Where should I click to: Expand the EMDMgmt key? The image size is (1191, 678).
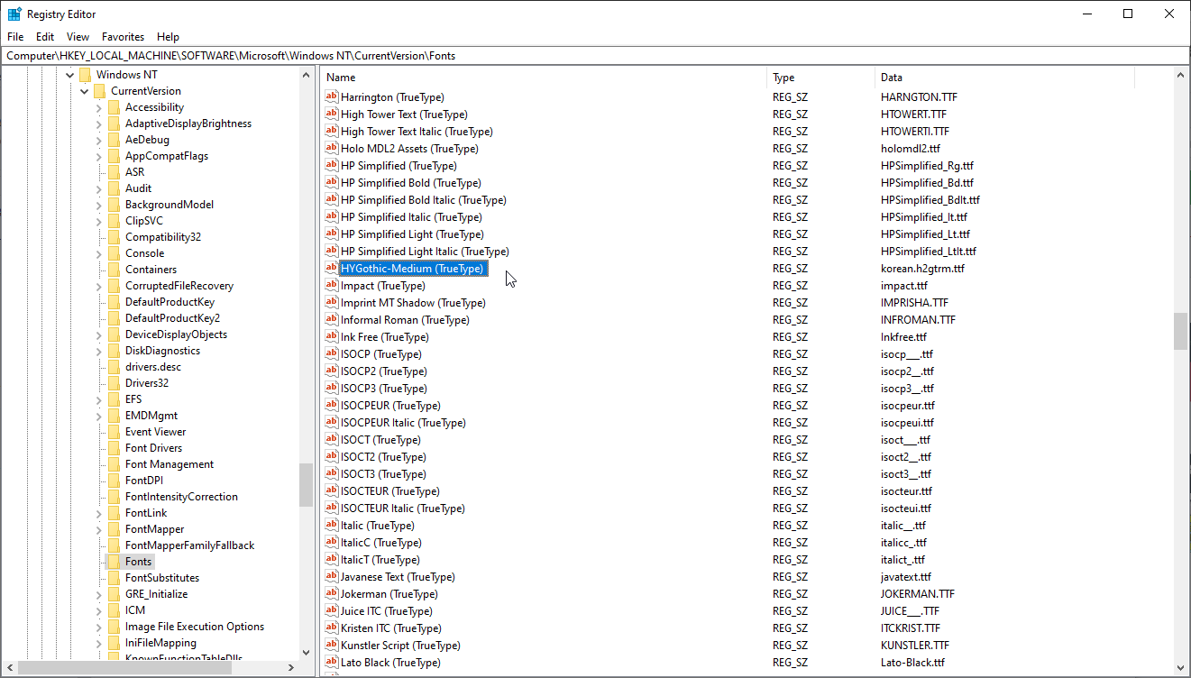tap(98, 416)
